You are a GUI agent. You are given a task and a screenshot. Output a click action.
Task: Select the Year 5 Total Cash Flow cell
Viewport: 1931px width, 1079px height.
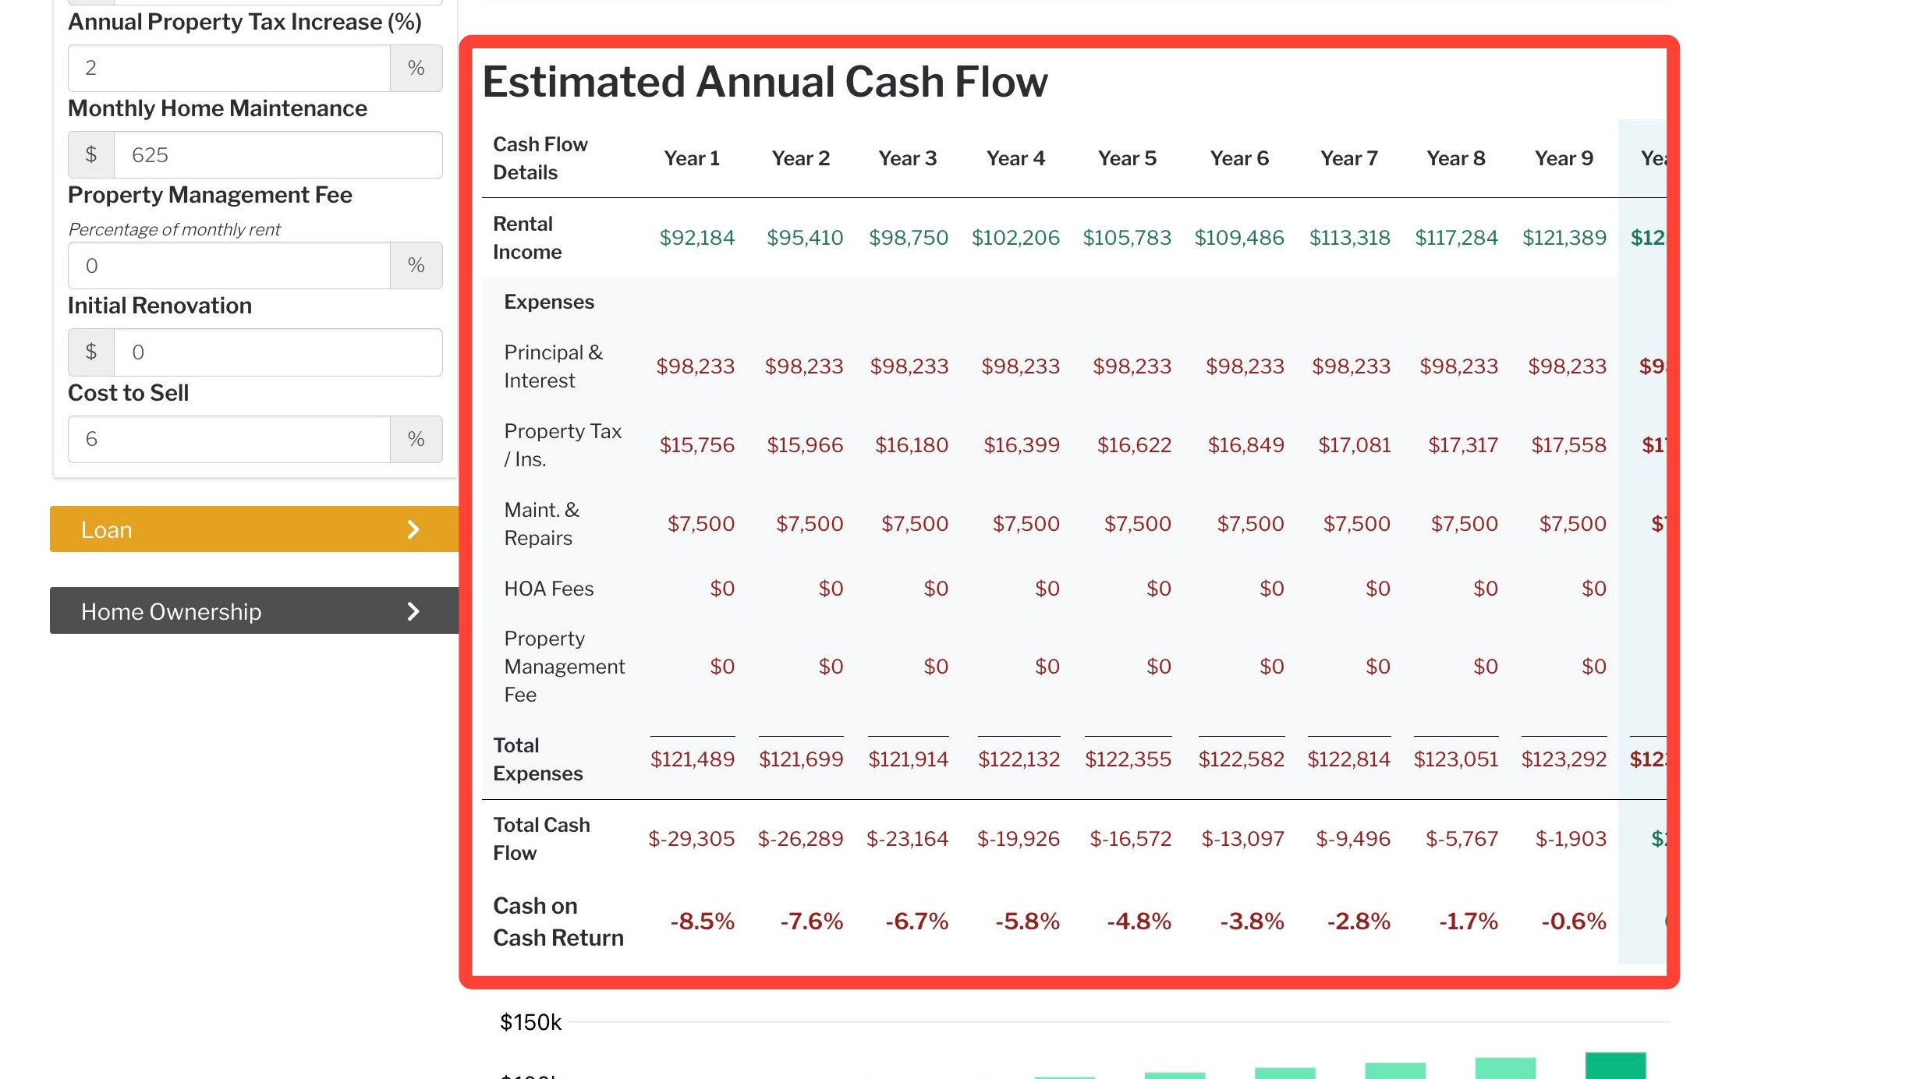(1130, 839)
